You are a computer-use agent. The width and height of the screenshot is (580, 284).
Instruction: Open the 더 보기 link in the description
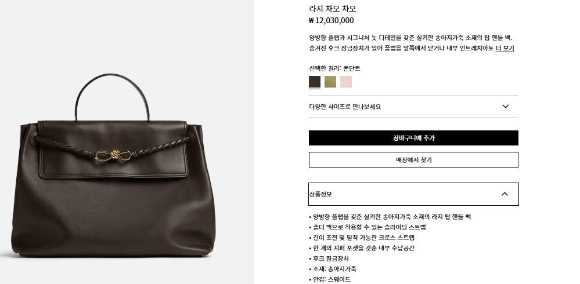pyautogui.click(x=505, y=48)
